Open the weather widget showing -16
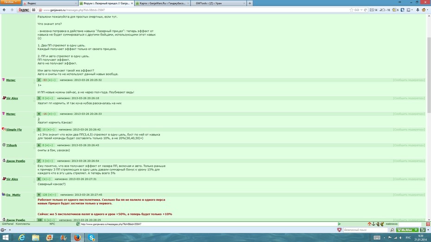The width and height of the screenshot is (431, 242). coord(385,10)
